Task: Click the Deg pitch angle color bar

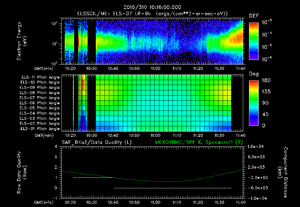Action: [x=254, y=103]
